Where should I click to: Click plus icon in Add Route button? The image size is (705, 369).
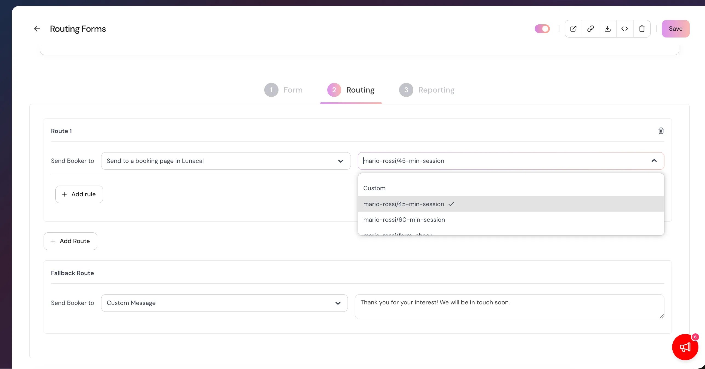click(53, 241)
